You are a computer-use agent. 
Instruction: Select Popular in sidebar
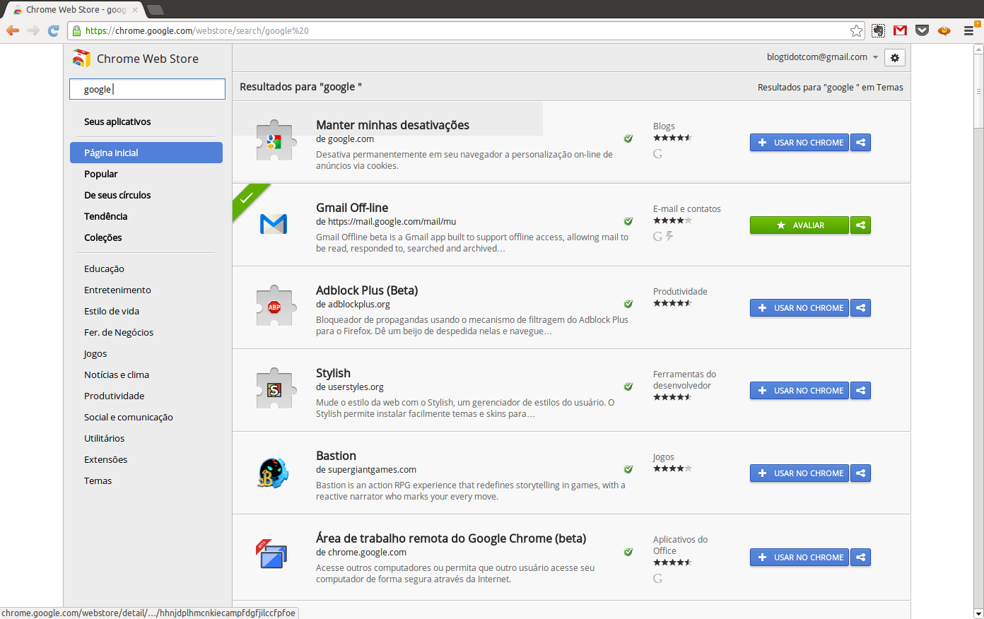[x=101, y=174]
